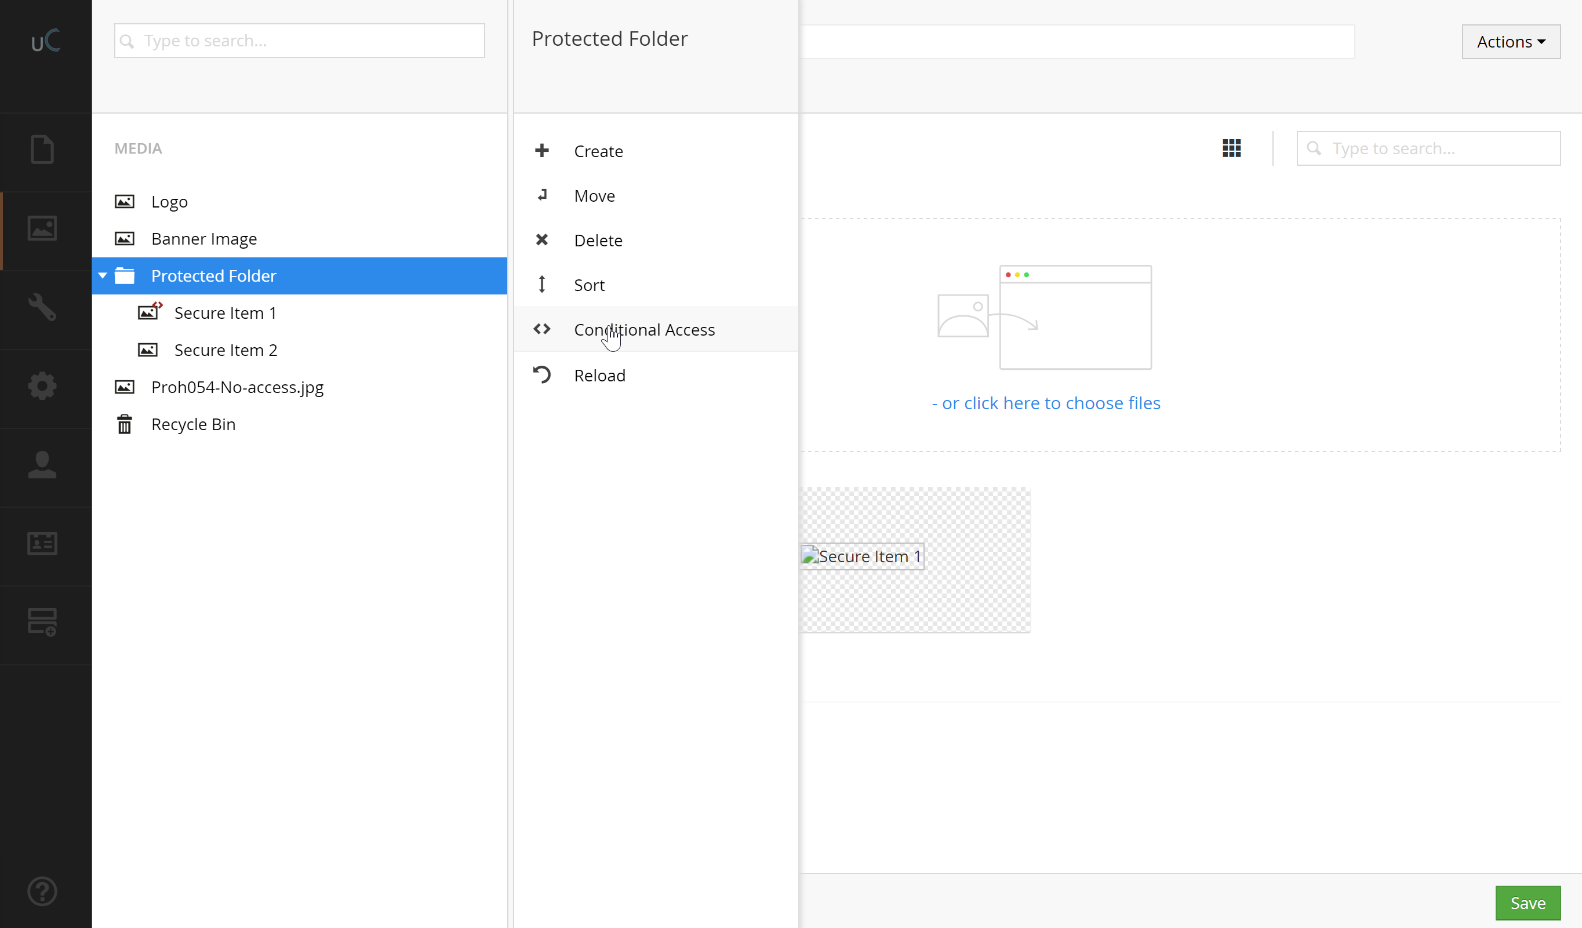The height and width of the screenshot is (928, 1582).
Task: Click the image icon next to Logo
Action: [124, 202]
